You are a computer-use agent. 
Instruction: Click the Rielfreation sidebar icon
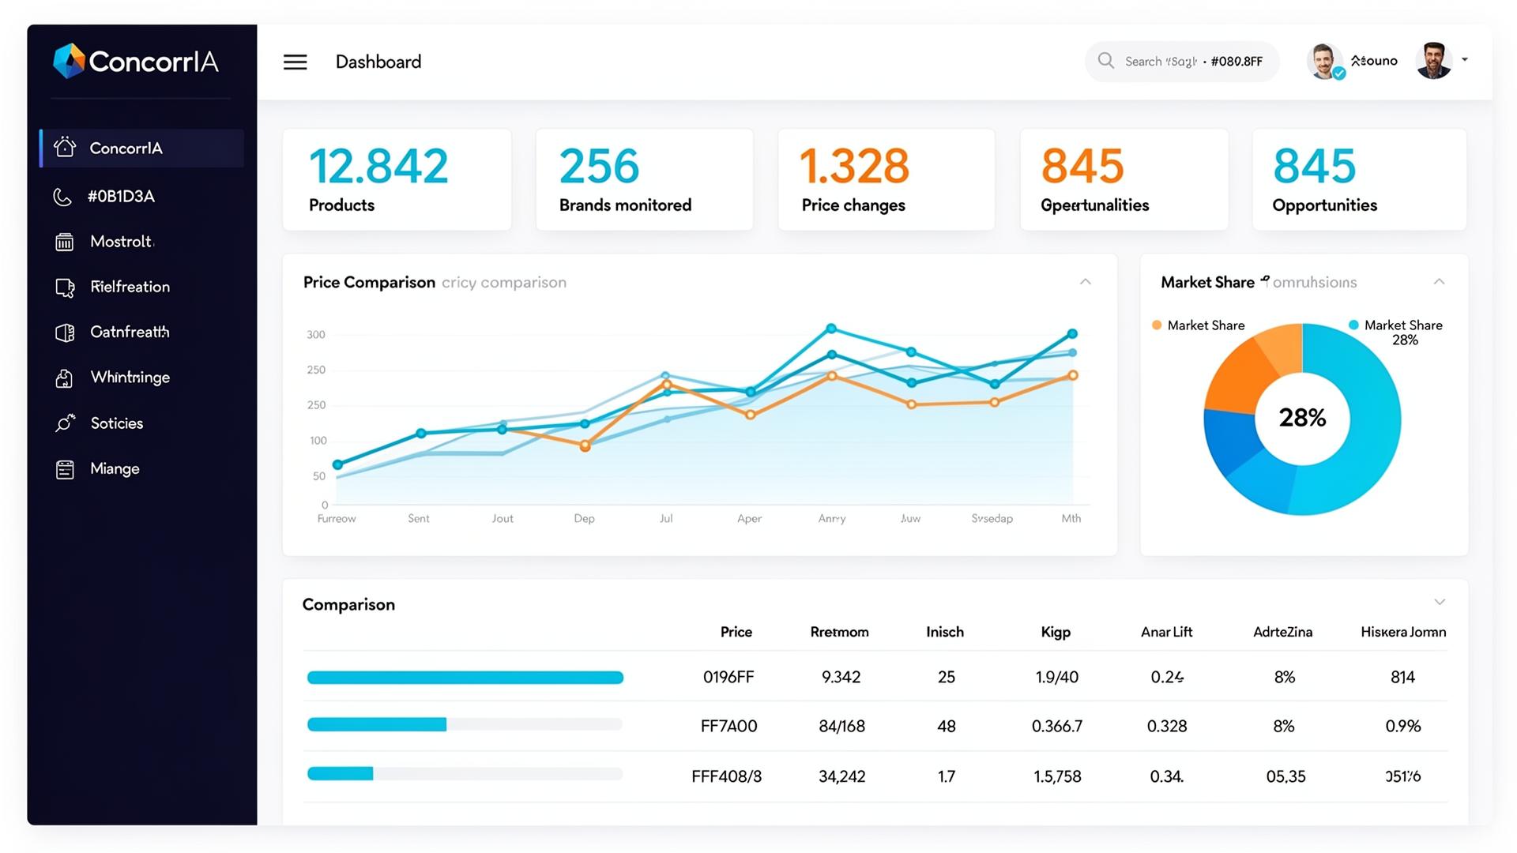(65, 287)
